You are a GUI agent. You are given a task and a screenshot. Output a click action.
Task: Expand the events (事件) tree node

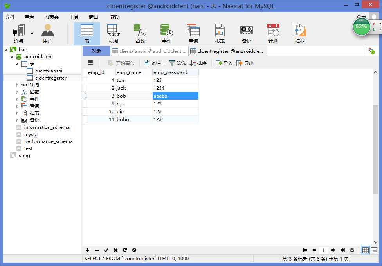coord(17,99)
